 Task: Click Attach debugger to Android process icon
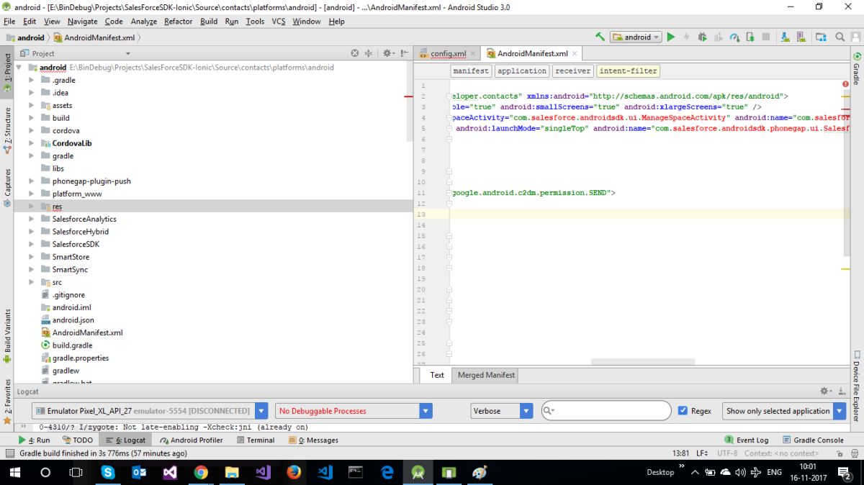[750, 37]
